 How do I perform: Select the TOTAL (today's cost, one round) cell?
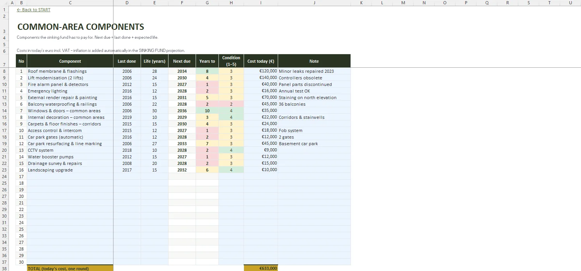[x=70, y=268]
